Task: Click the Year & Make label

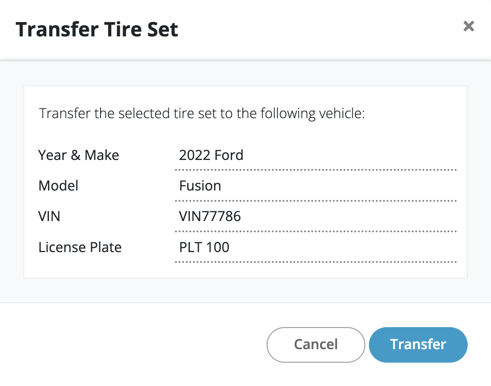Action: (x=79, y=155)
